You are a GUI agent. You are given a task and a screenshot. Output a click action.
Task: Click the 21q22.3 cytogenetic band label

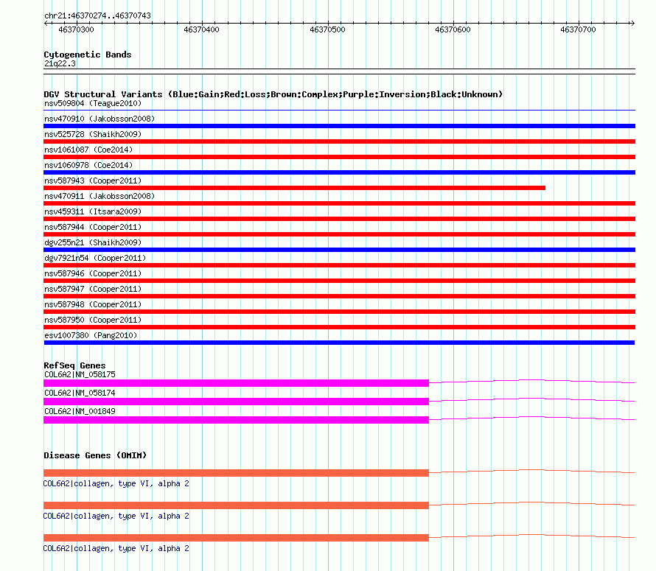[60, 63]
